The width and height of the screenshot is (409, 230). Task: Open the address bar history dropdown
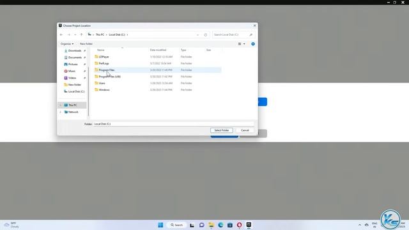tap(197, 34)
